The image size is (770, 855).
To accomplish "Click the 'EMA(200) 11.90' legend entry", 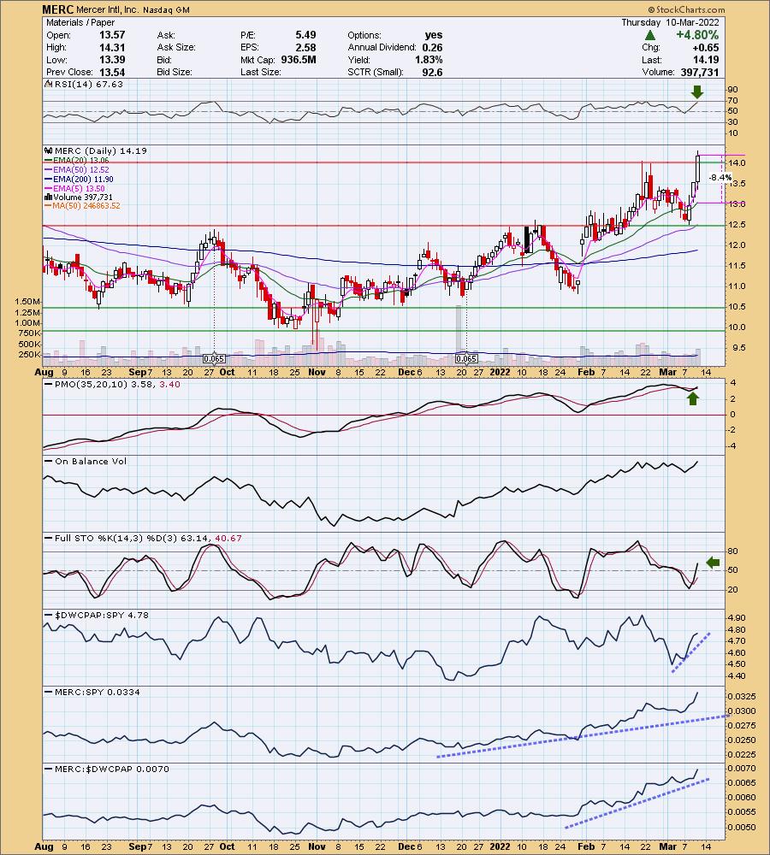I will click(83, 179).
